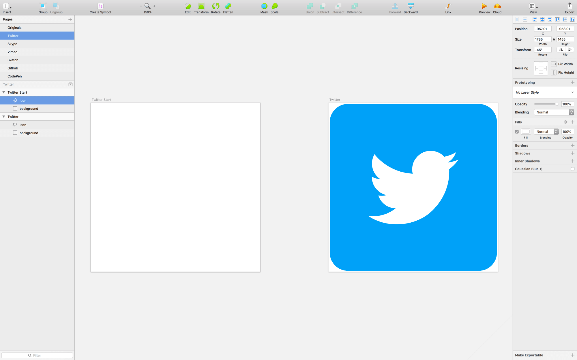577x360 pixels.
Task: Switch to the Skype page
Action: [x=37, y=44]
